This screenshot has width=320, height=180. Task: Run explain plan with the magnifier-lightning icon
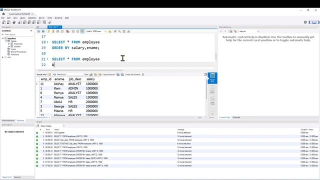pyautogui.click(x=58, y=31)
